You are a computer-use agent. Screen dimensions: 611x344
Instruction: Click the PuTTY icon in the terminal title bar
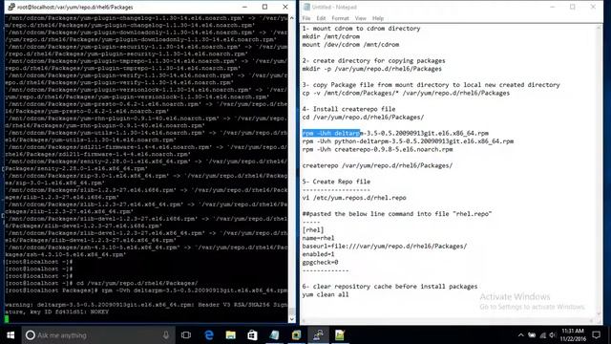click(x=11, y=7)
